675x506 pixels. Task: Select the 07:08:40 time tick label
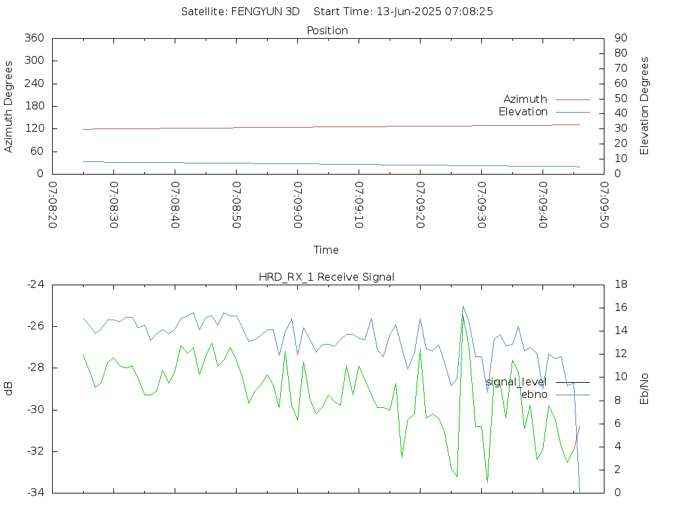coord(175,205)
